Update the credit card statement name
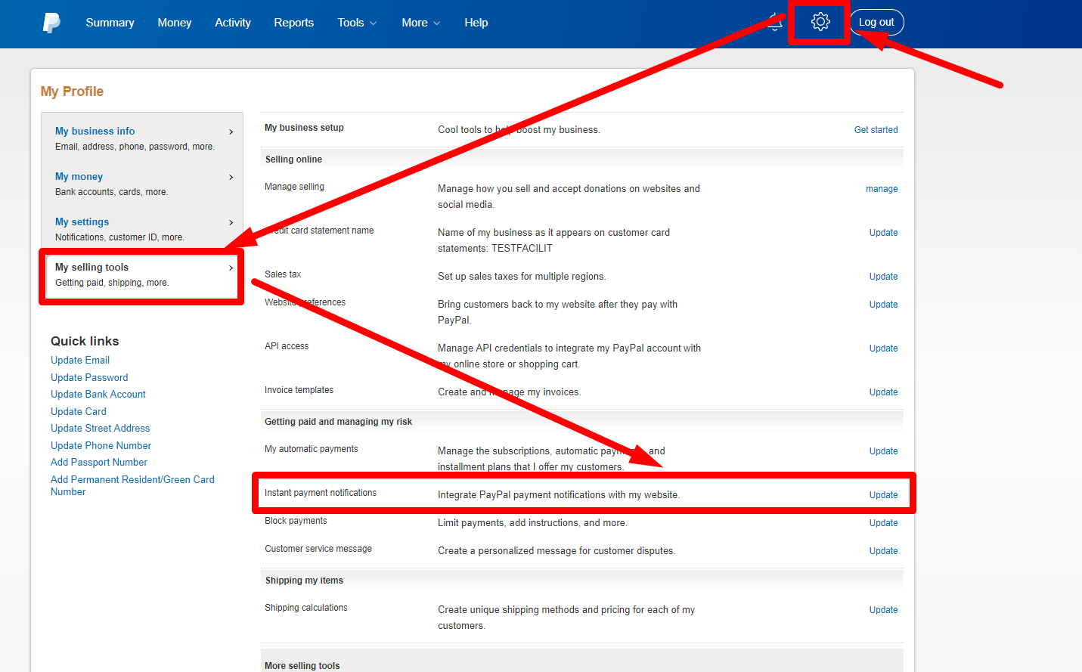 pyautogui.click(x=884, y=233)
